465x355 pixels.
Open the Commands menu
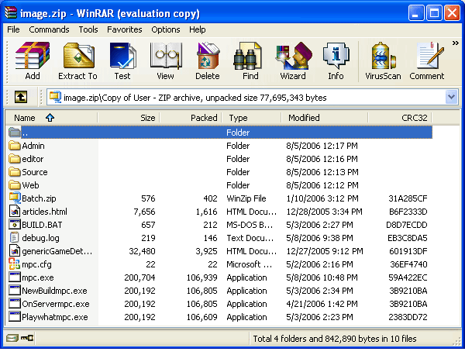coord(49,29)
